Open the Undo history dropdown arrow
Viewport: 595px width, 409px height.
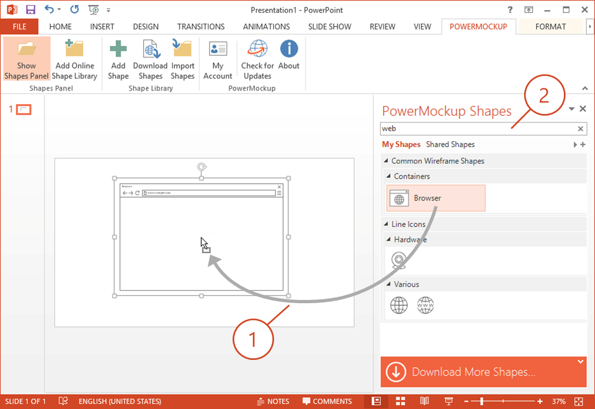(x=59, y=9)
